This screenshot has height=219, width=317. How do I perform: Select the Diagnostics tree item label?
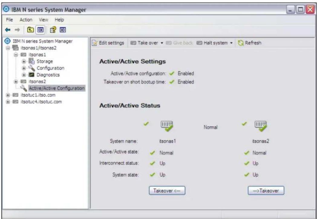(48, 75)
